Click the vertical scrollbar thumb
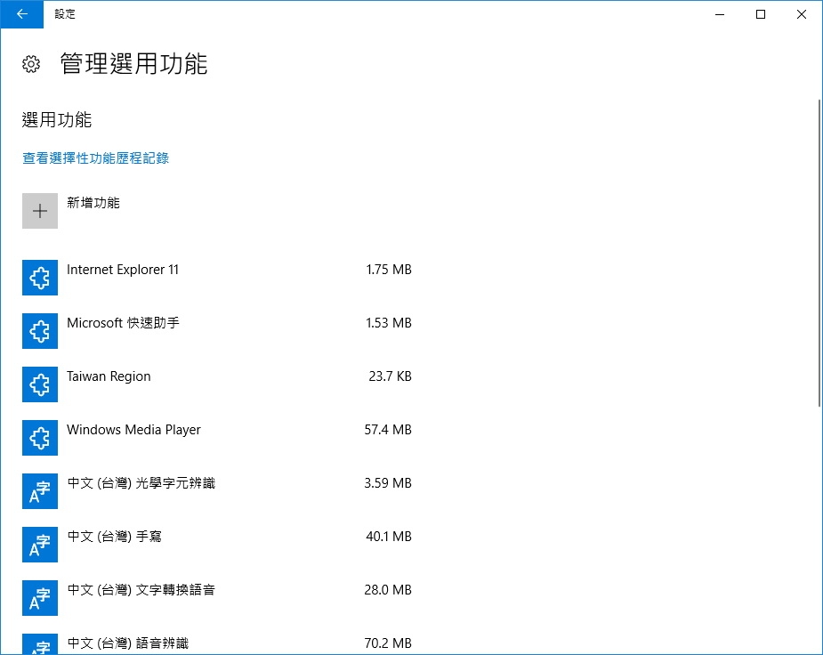Screen dimensions: 823x655 (x=819, y=253)
